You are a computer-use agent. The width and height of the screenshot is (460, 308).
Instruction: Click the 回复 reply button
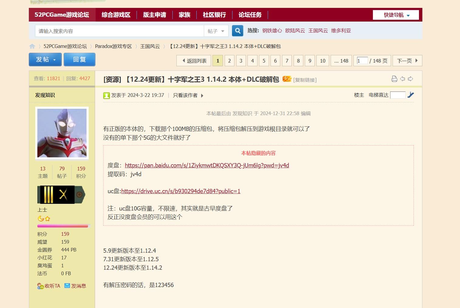80,60
